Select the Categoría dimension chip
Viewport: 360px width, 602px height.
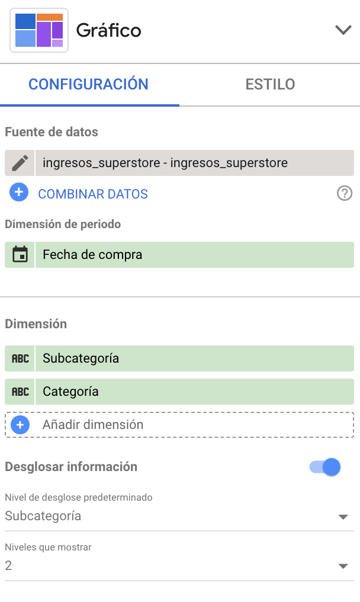pyautogui.click(x=194, y=392)
